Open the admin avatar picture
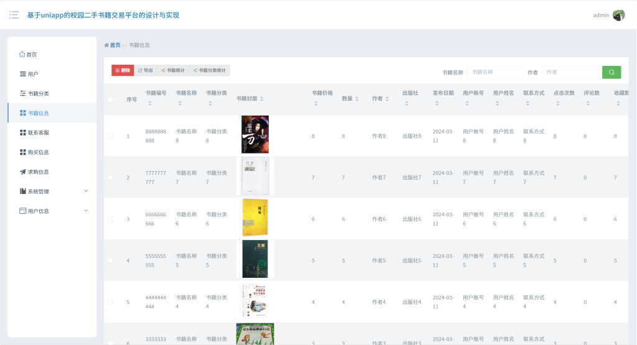Screen dimensions: 637x345 tap(619, 15)
